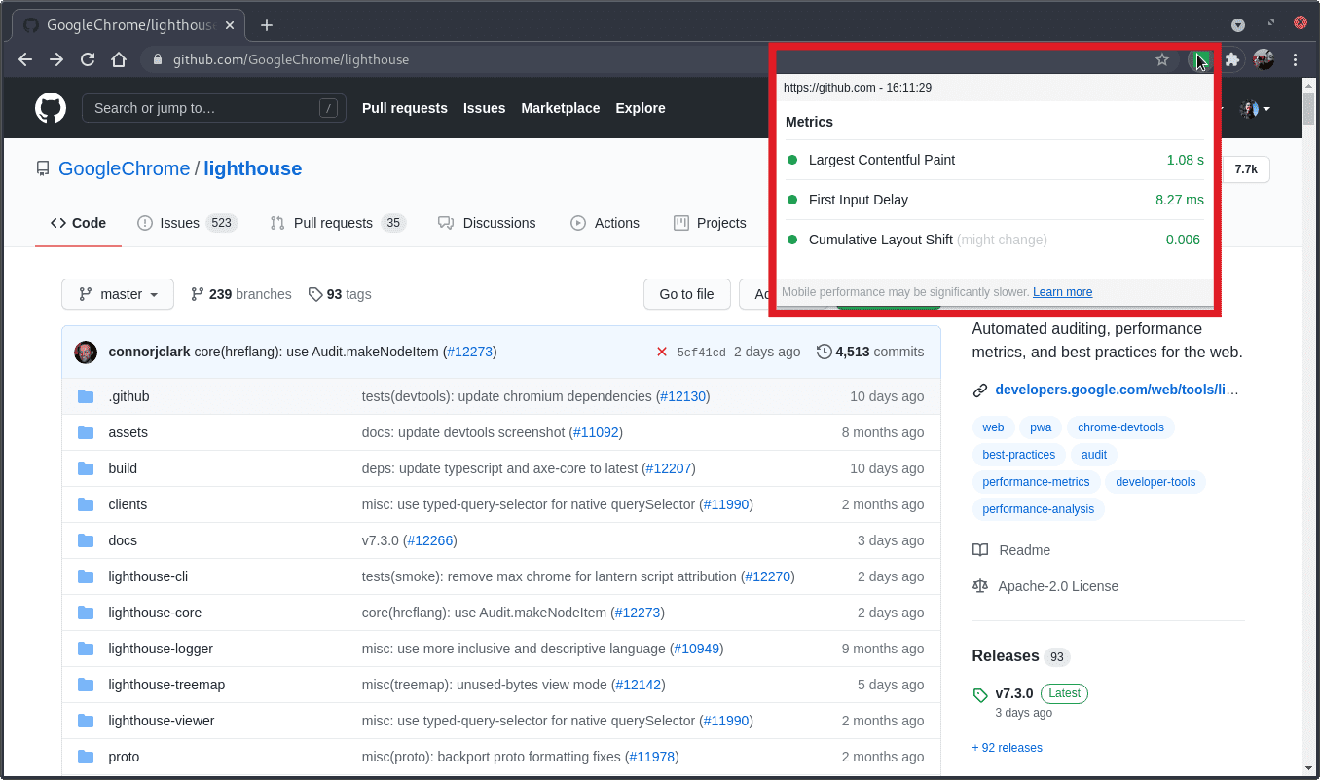The height and width of the screenshot is (780, 1320).
Task: Open the 4,513 commits history
Action: pos(870,352)
